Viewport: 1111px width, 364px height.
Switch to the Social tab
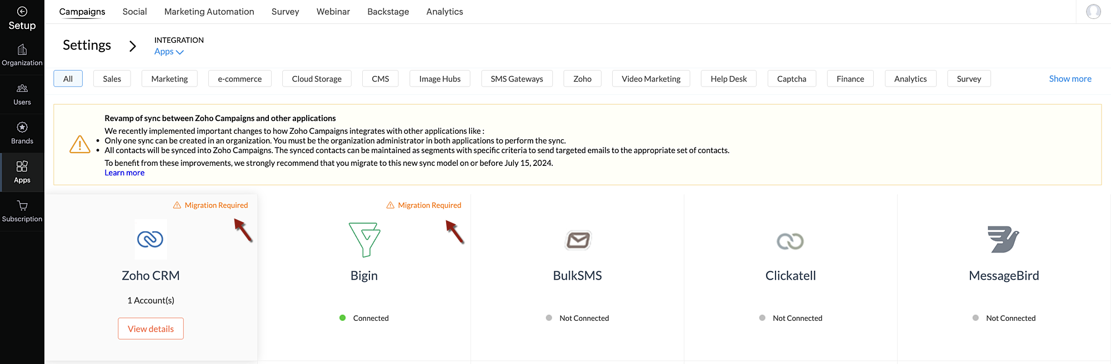click(134, 12)
